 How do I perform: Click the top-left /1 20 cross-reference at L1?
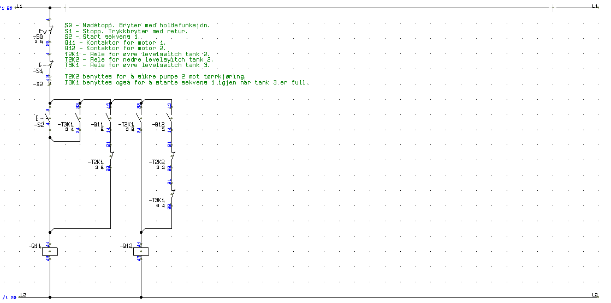pos(6,8)
